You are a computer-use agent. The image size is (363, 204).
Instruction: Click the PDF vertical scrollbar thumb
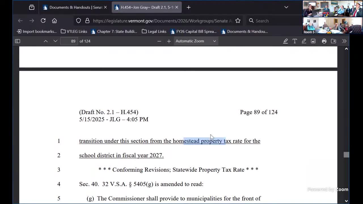coord(346,155)
